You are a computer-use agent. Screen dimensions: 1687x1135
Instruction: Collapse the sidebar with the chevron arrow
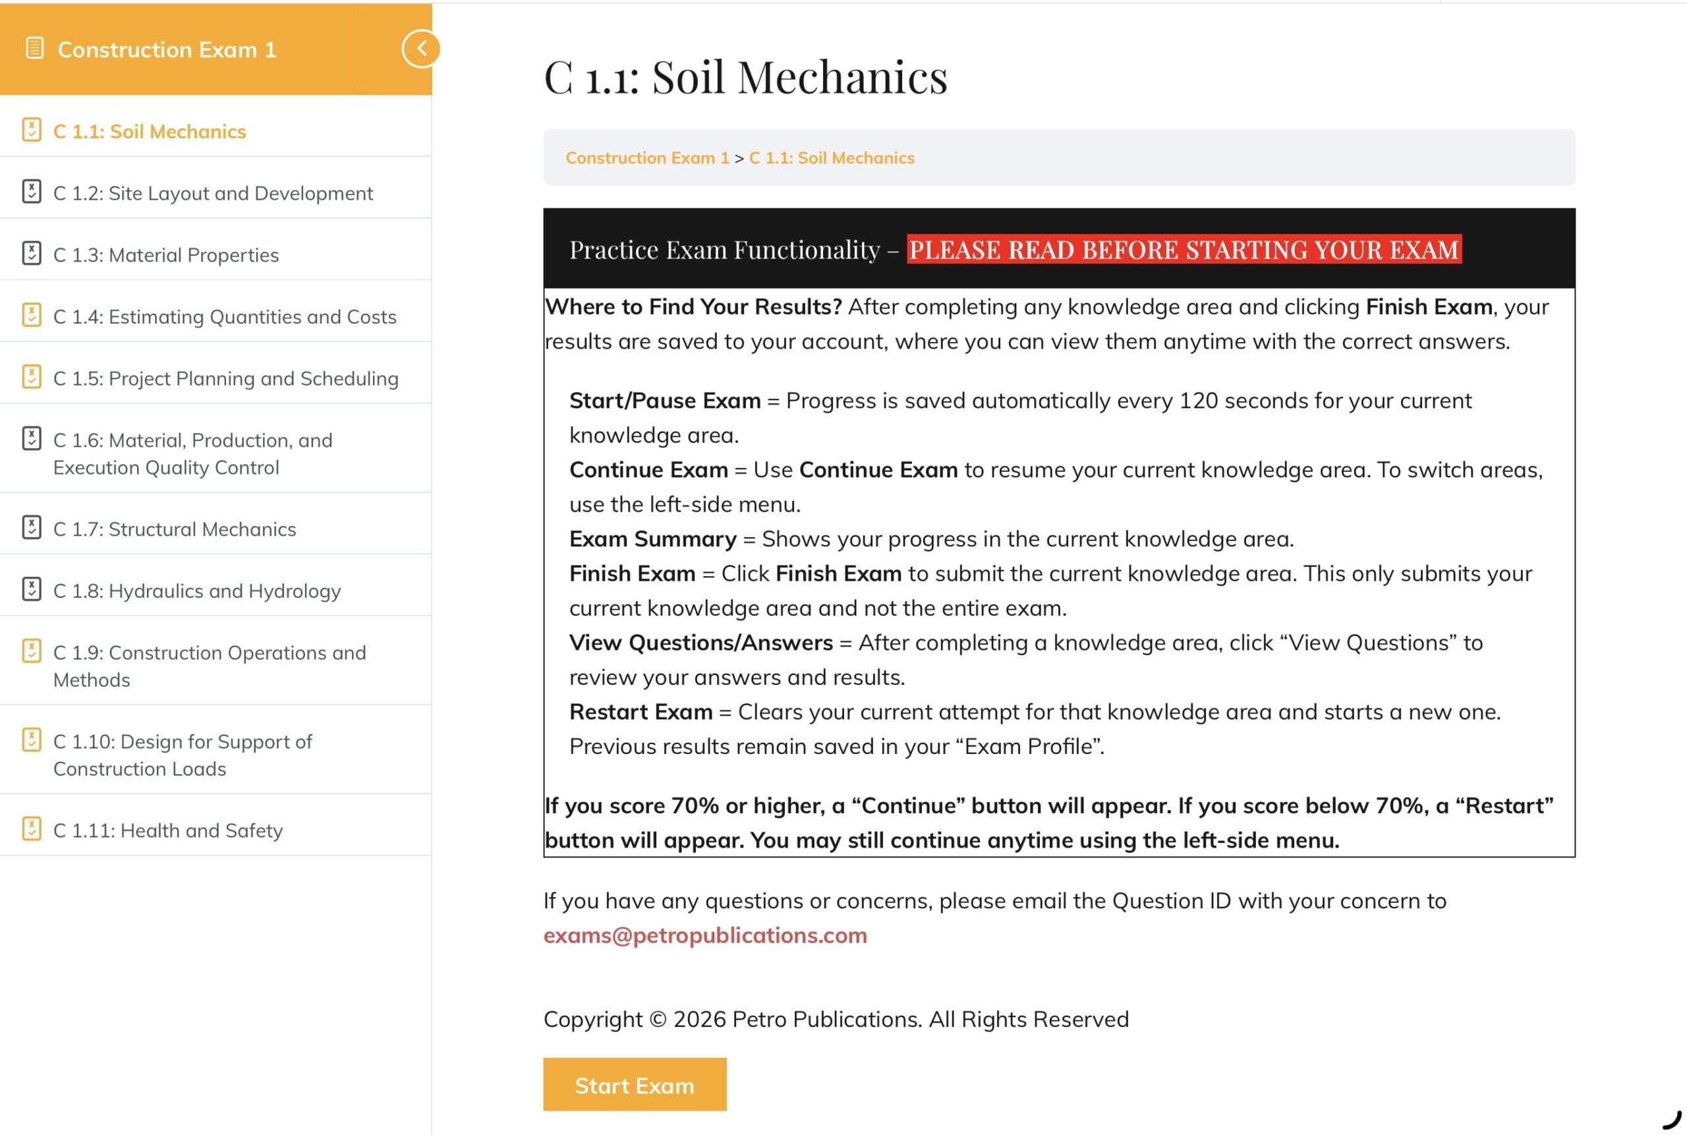[x=421, y=49]
